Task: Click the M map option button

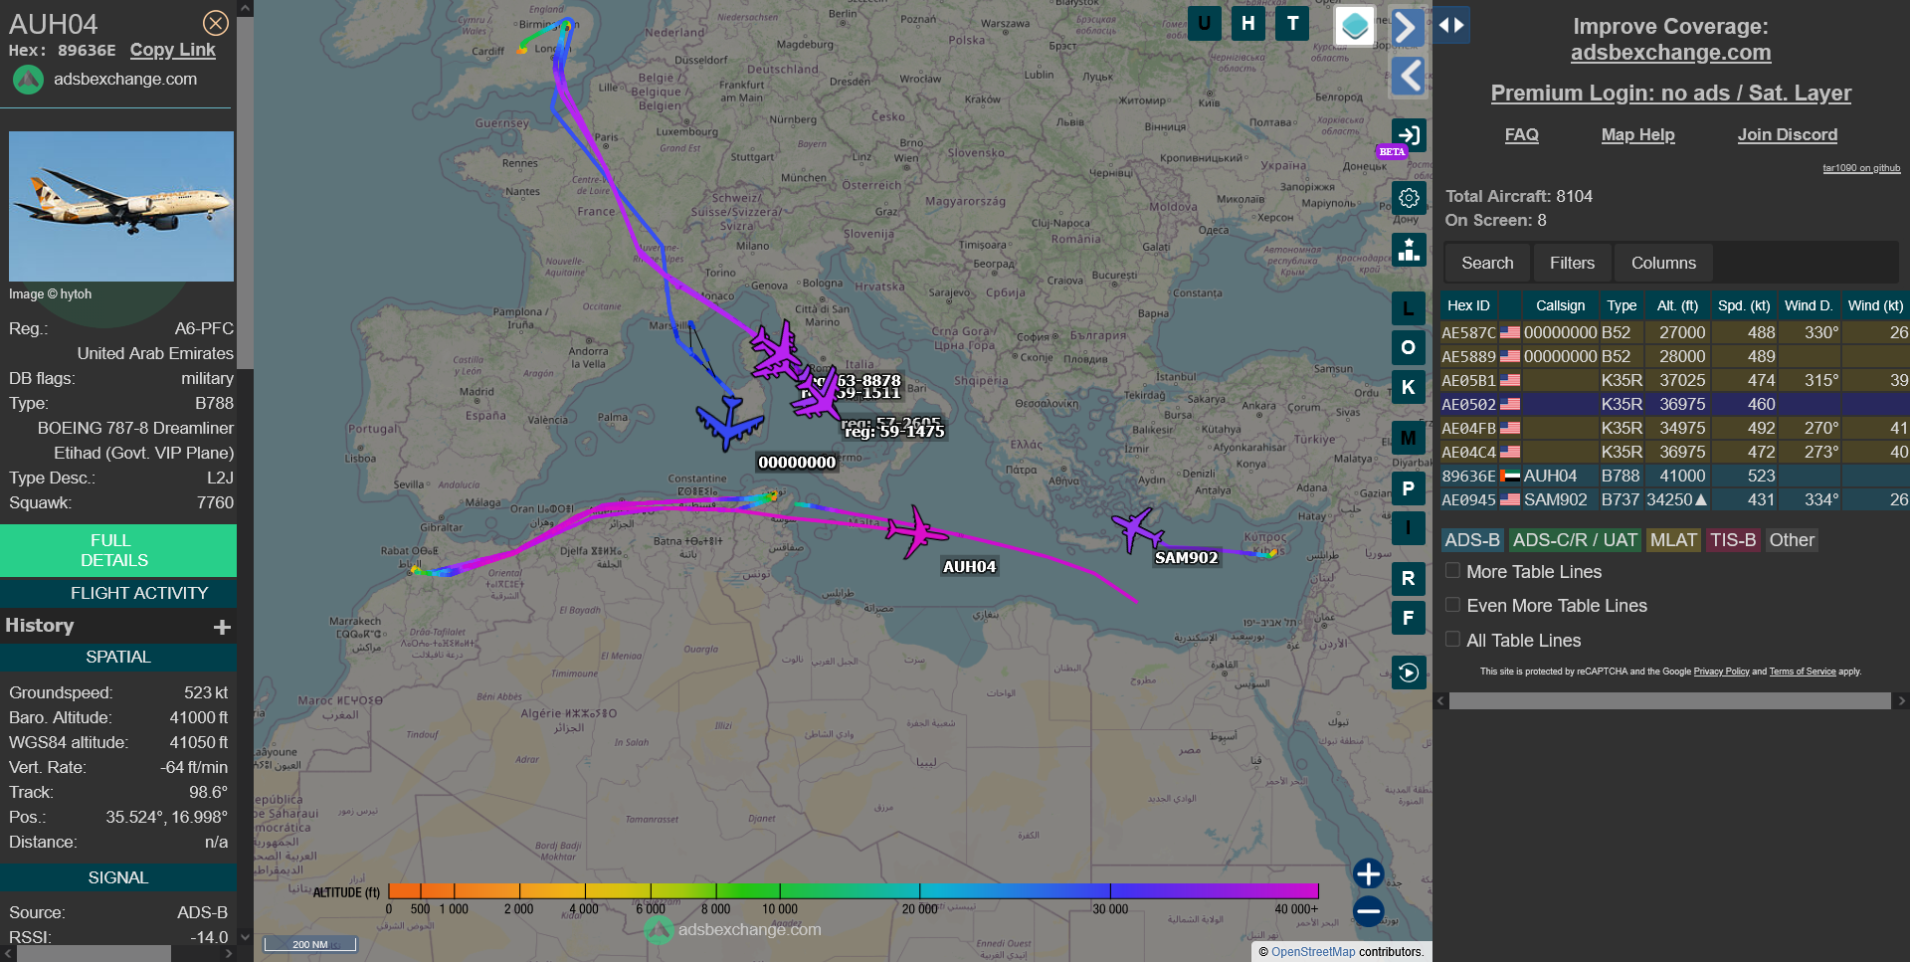Action: (1409, 438)
